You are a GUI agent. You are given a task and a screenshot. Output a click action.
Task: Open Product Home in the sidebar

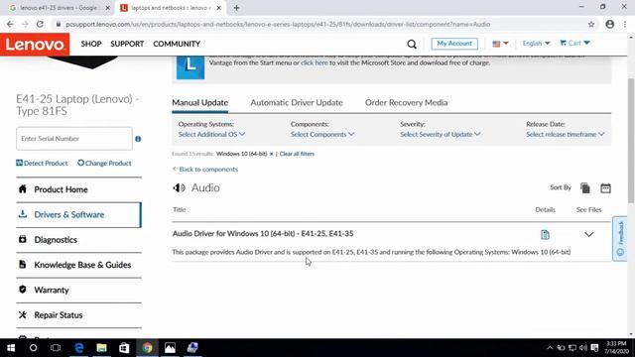78,189
